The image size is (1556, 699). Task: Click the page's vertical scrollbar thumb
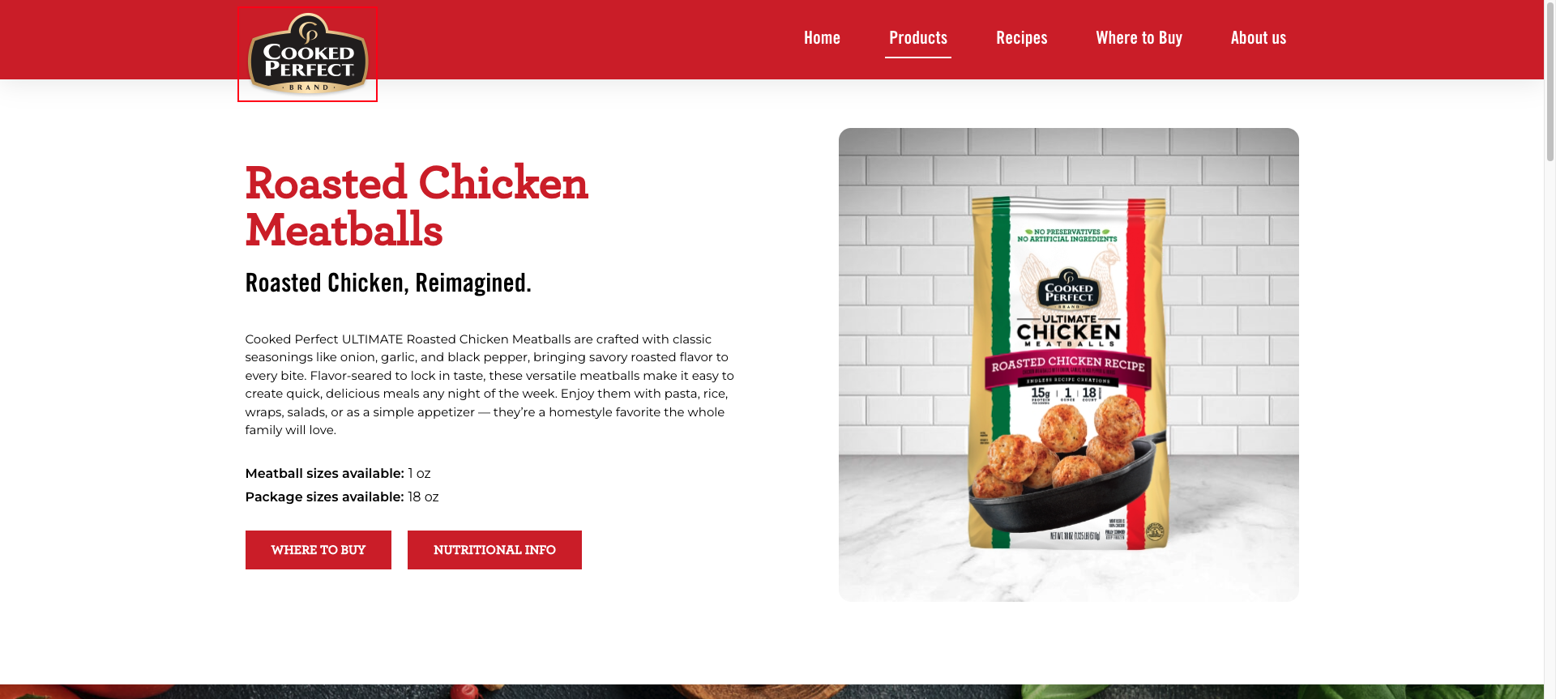pos(1550,81)
